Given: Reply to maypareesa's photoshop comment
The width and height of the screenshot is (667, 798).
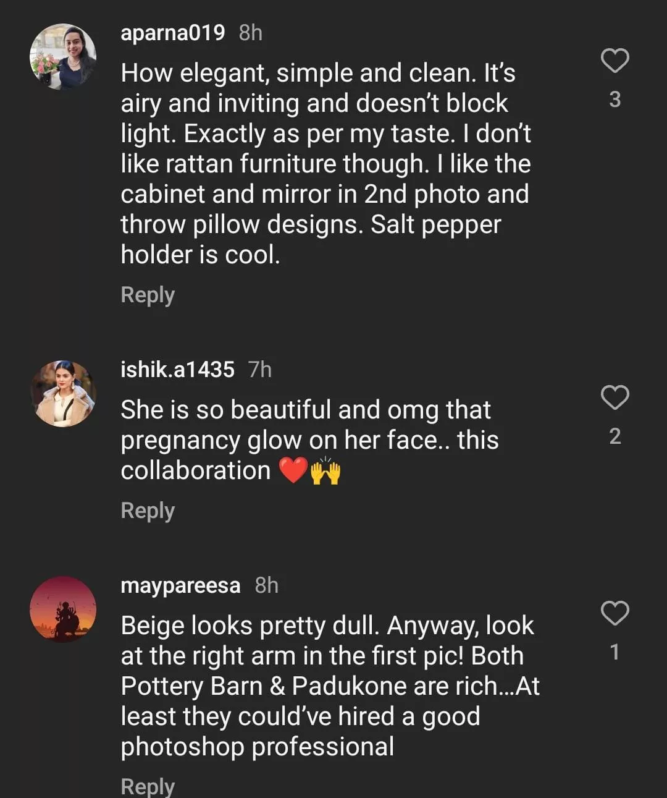Looking at the screenshot, I should coord(148,786).
